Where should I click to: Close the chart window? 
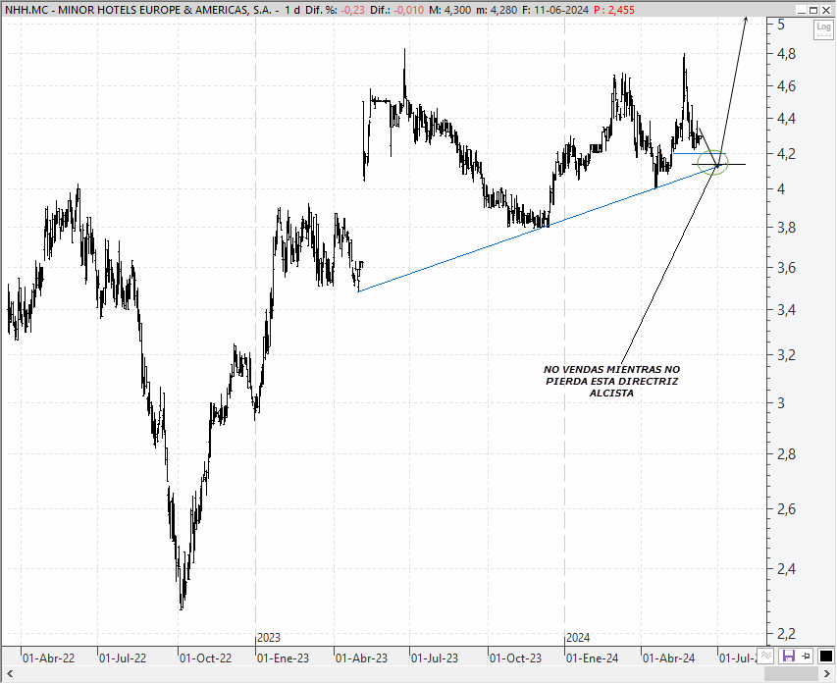[x=825, y=10]
